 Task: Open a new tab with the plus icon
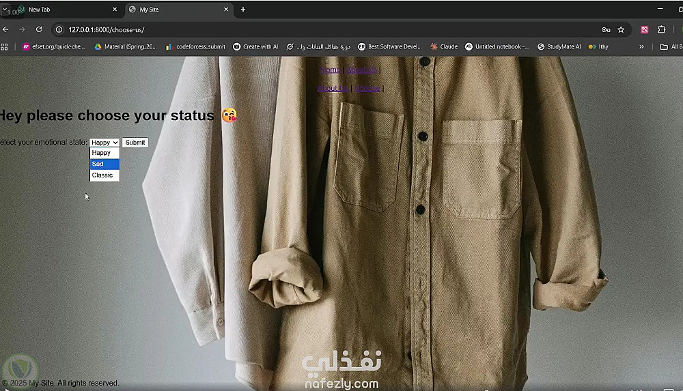tap(242, 10)
